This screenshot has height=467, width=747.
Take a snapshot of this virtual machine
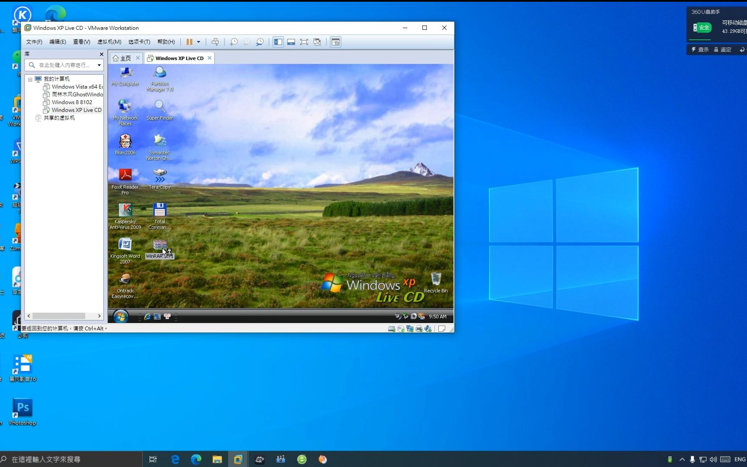click(233, 42)
